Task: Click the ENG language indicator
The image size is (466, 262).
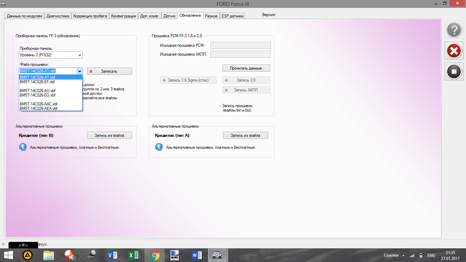Action: coord(431,256)
